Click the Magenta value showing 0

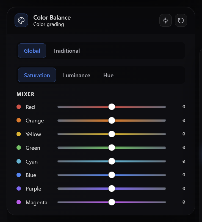click(184, 202)
